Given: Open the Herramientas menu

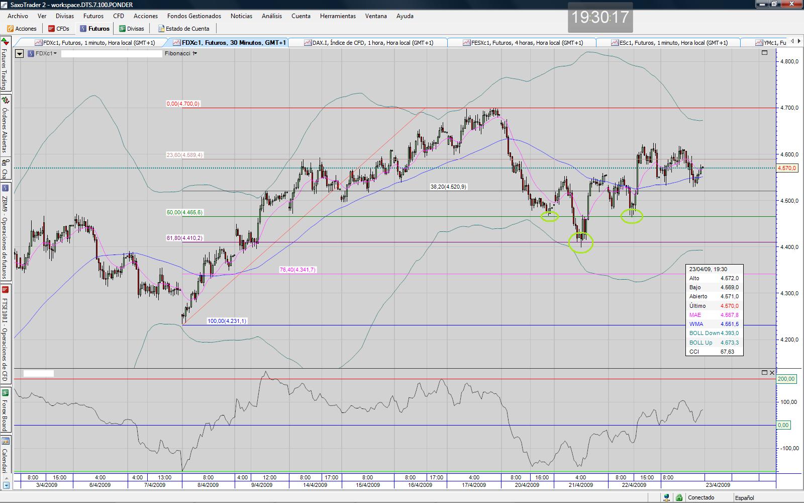Looking at the screenshot, I should [x=338, y=16].
